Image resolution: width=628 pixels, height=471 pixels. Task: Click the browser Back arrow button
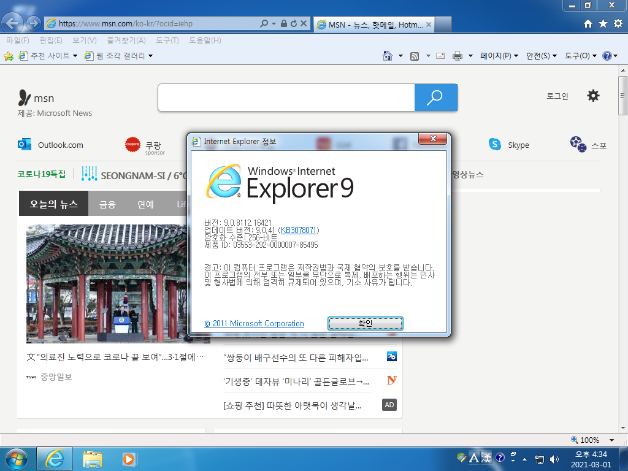pyautogui.click(x=12, y=23)
